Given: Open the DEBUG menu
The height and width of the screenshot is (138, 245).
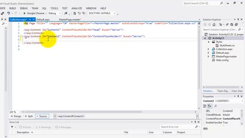Looking at the screenshot, I should (24, 8).
